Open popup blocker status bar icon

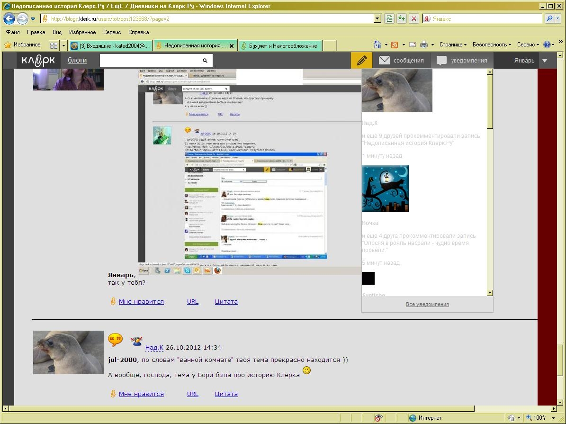click(x=378, y=418)
